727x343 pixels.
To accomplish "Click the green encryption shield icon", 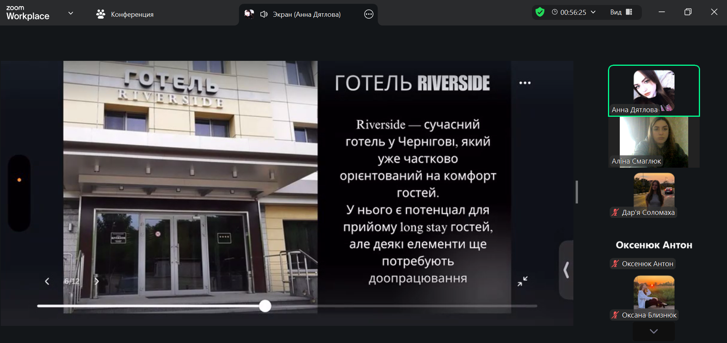I will pos(540,12).
